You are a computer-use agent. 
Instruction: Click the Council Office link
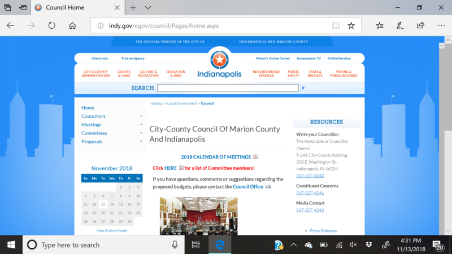(x=248, y=187)
